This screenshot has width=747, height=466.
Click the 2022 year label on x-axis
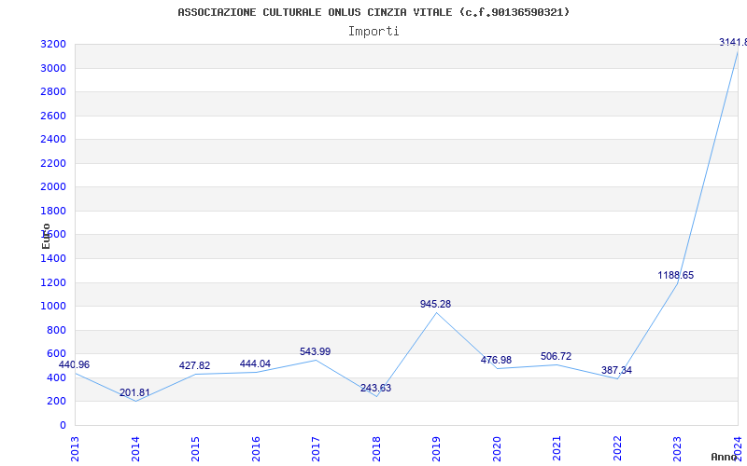pos(617,448)
